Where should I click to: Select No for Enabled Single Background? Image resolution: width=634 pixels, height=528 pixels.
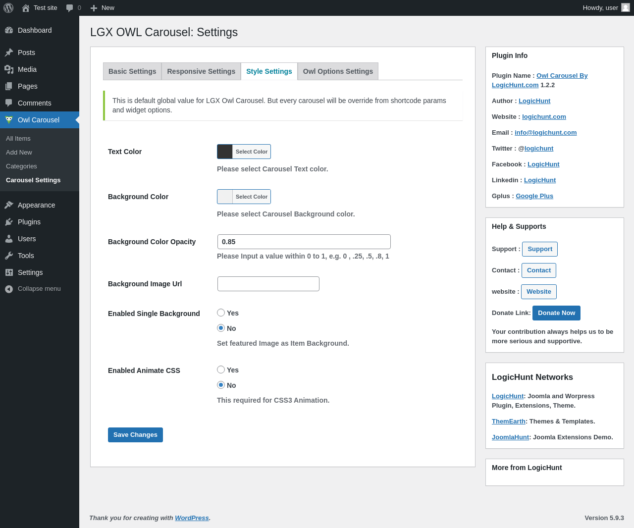coord(221,328)
